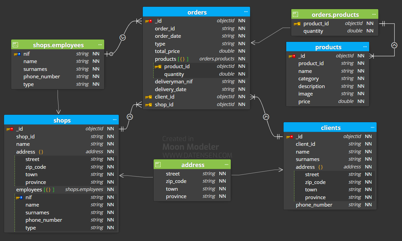The height and width of the screenshot is (241, 402).
Task: Click the key icon beside product_id in orders.products
Action: click(297, 23)
